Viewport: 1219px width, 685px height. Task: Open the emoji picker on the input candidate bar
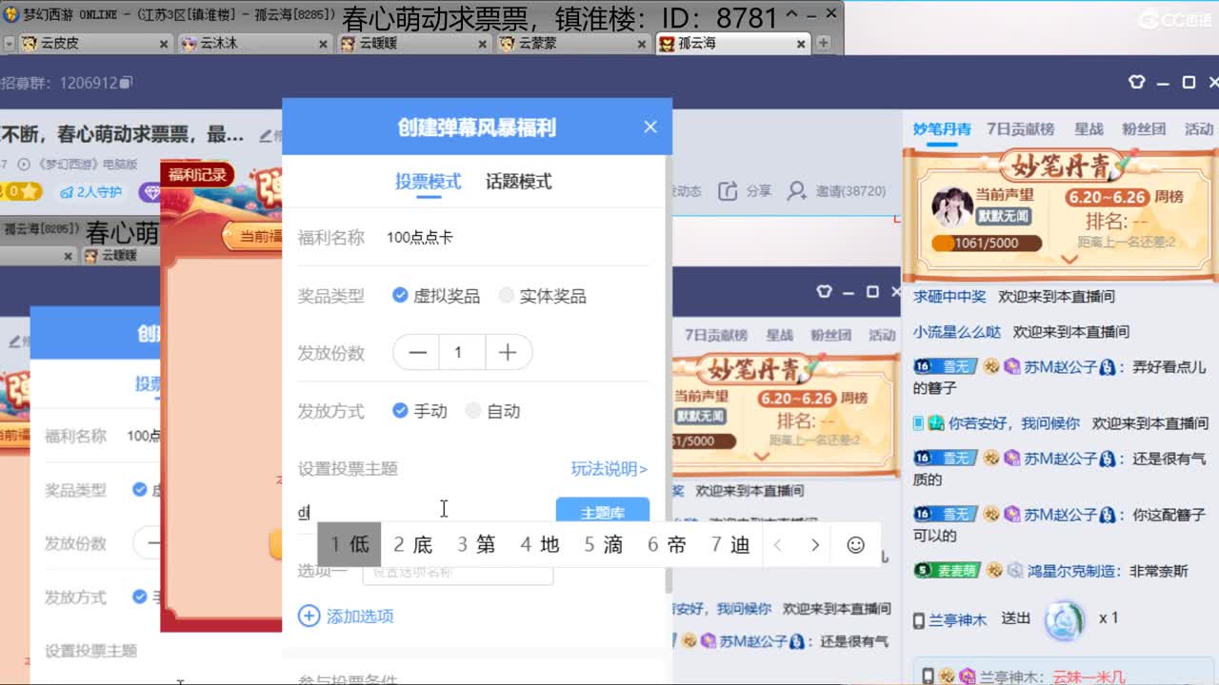pos(855,544)
